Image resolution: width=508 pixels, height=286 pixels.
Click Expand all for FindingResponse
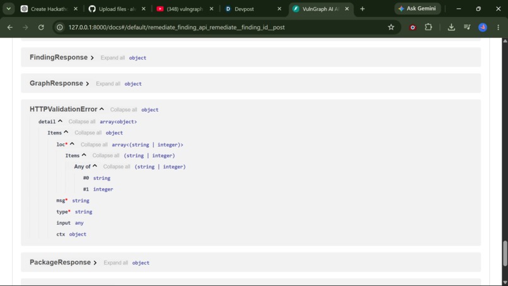[112, 58]
